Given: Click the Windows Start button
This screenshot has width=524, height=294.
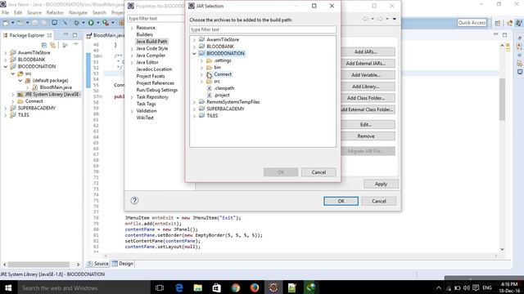Looking at the screenshot, I should pos(8,287).
